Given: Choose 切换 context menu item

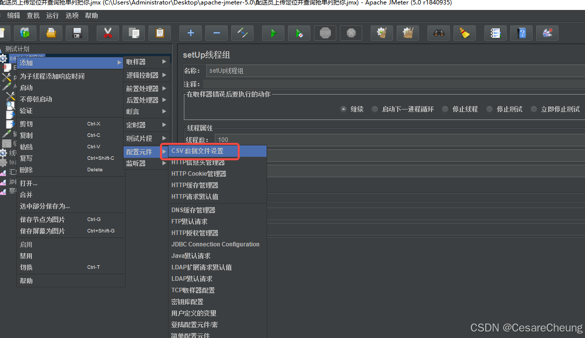Looking at the screenshot, I should coord(71,267).
